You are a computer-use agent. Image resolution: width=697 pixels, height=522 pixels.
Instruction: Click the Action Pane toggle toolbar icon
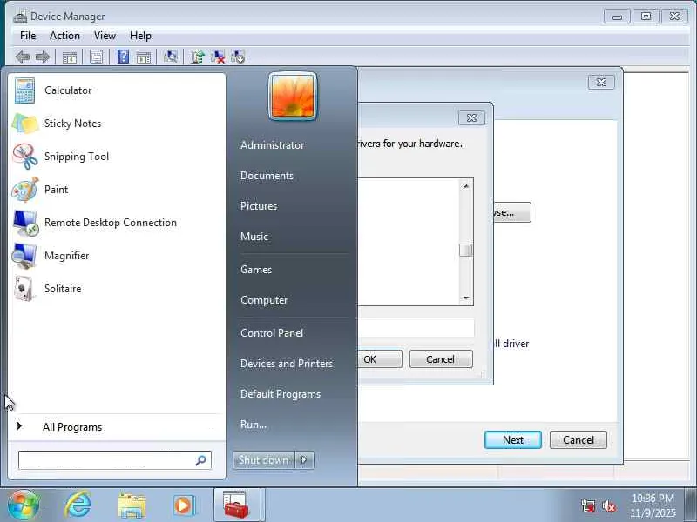click(x=144, y=57)
